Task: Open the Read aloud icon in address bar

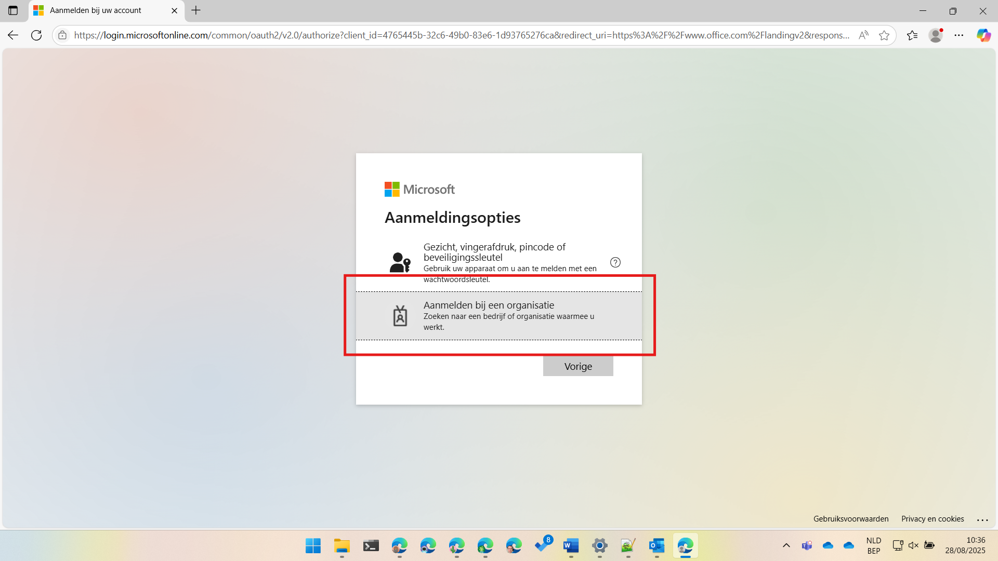Action: point(863,35)
